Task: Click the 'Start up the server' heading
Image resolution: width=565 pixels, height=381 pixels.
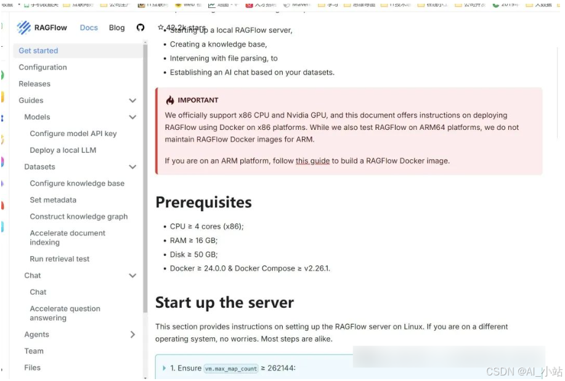Action: point(224,302)
